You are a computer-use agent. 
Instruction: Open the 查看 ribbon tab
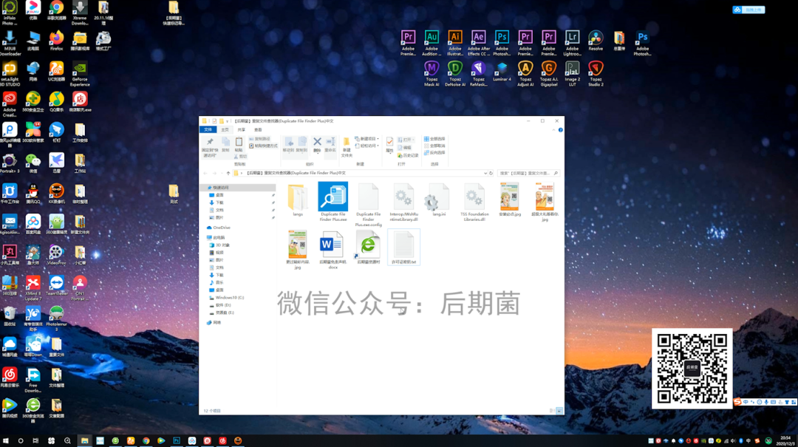[258, 129]
